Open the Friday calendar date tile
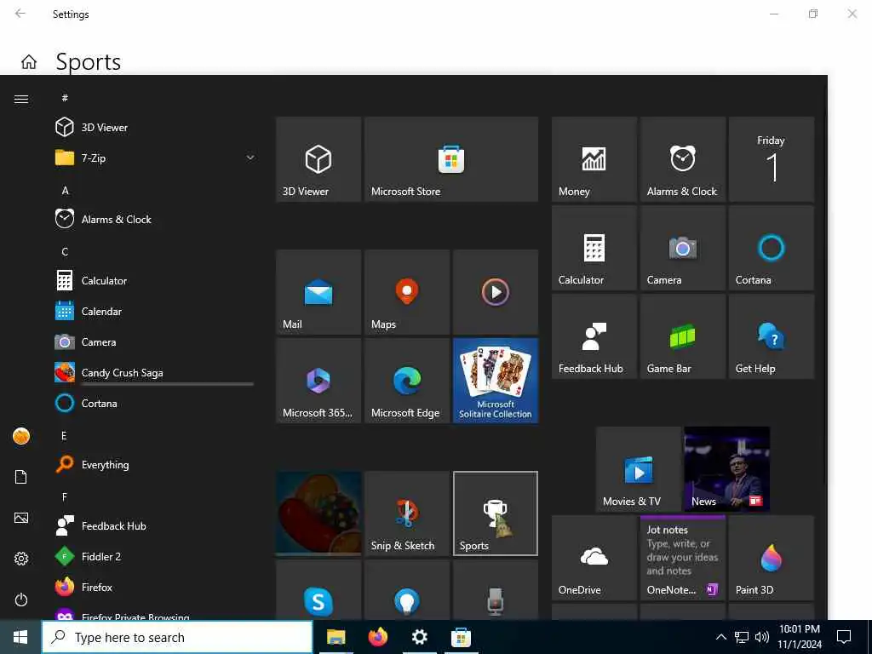The image size is (872, 654). click(x=772, y=159)
